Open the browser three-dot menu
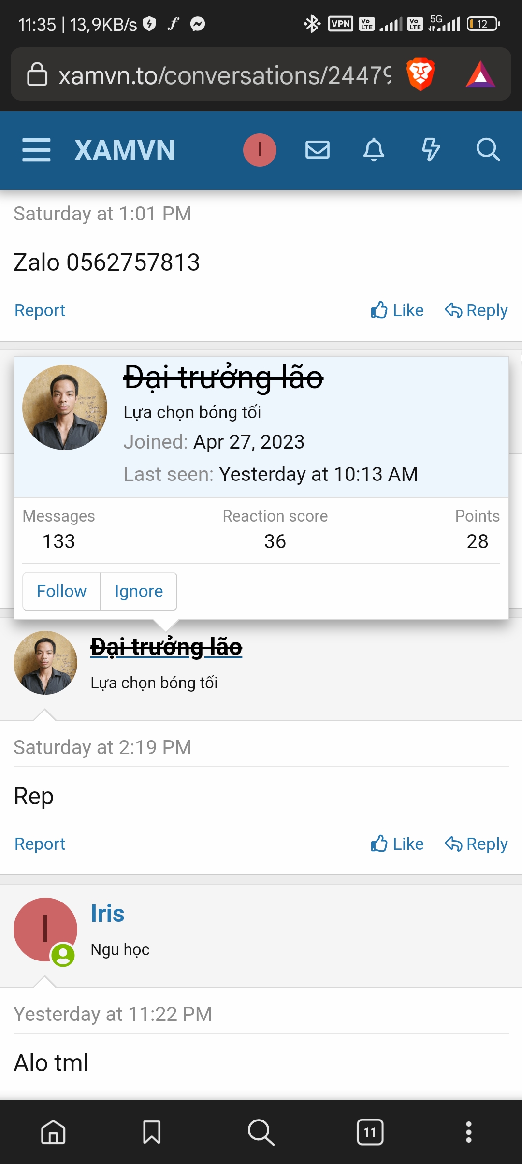Viewport: 522px width, 1164px height. 468,1132
